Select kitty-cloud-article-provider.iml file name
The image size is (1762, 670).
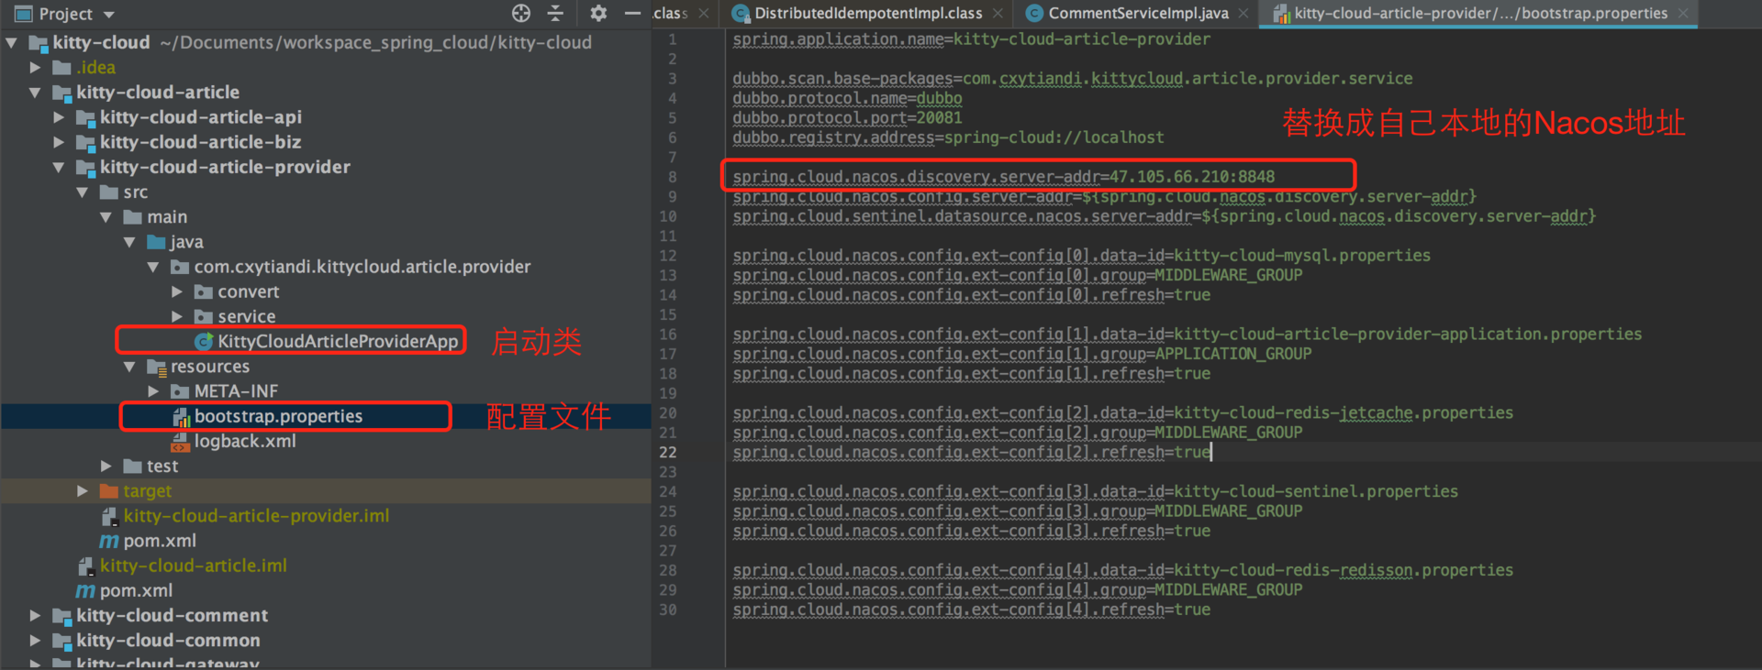256,516
